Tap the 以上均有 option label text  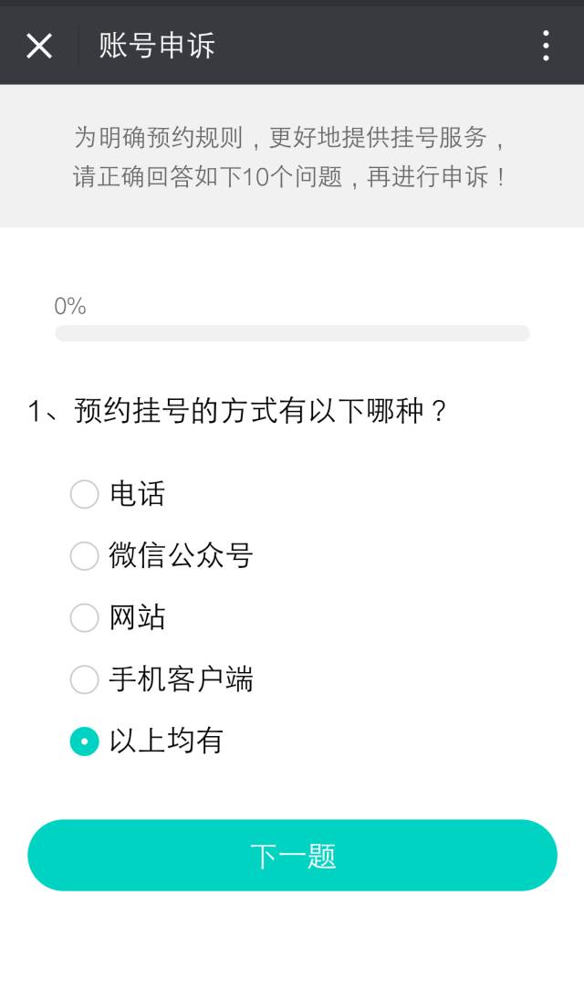point(166,741)
